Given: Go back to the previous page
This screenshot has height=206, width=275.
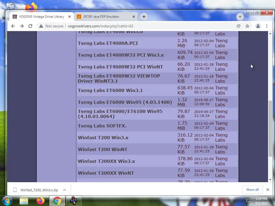Looking at the screenshot, I should click(x=13, y=26).
